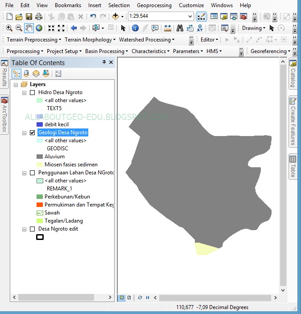Select the Identify tool (blue i)
Screen dimensions: 301x314
(x=135, y=28)
